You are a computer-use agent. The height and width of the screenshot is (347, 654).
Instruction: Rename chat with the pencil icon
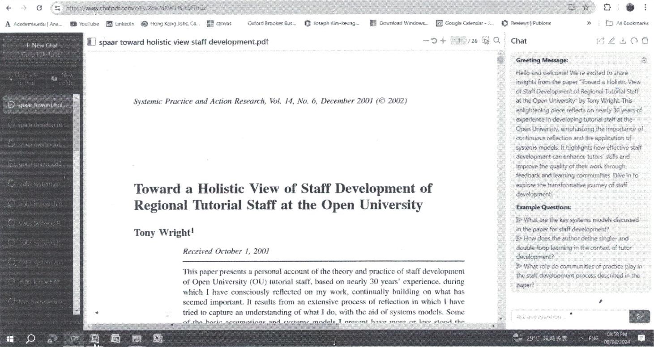click(612, 41)
